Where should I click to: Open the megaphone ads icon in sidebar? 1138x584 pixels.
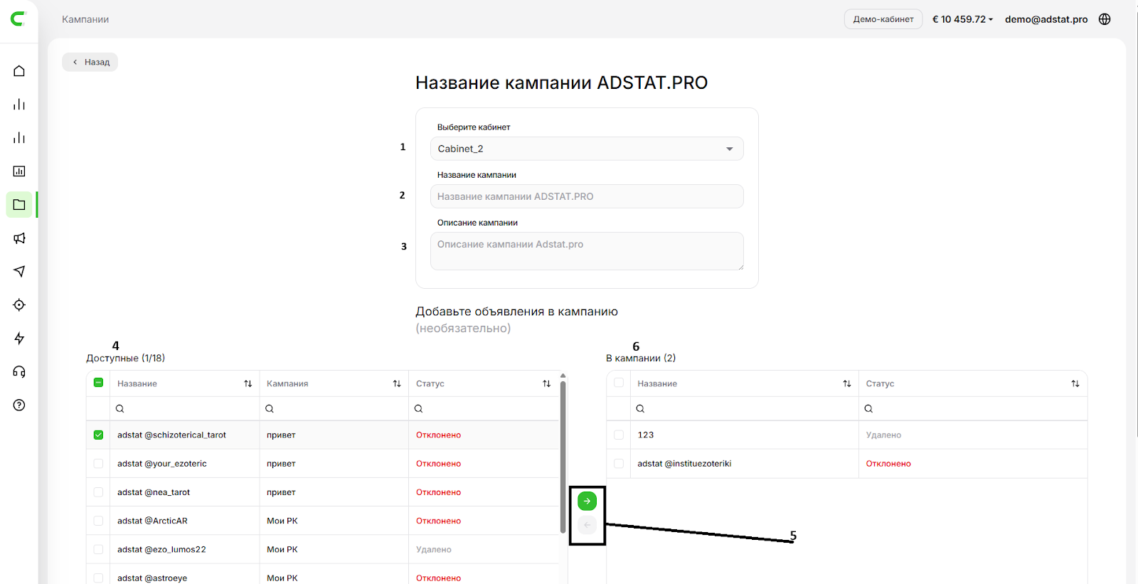click(x=19, y=238)
